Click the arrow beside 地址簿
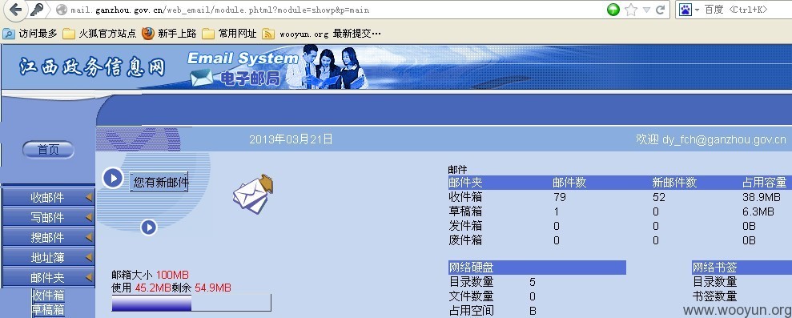This screenshot has height=318, width=792. pyautogui.click(x=89, y=257)
